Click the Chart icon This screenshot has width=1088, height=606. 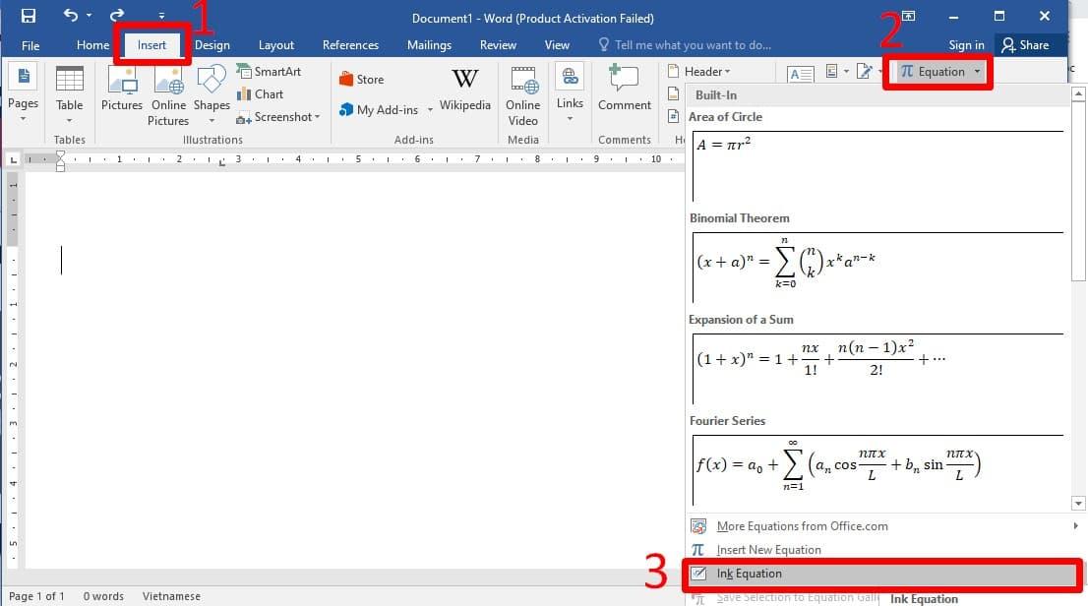point(259,93)
